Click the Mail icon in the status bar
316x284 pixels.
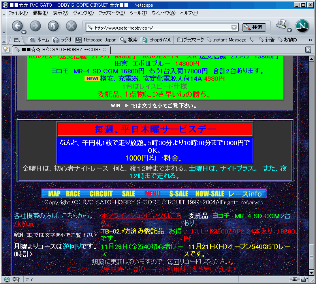16,279
